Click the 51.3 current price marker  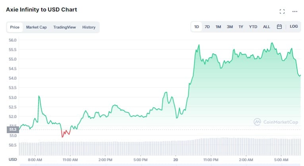pos(13,130)
